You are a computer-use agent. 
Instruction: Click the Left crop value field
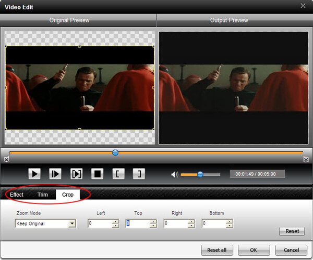(x=100, y=223)
